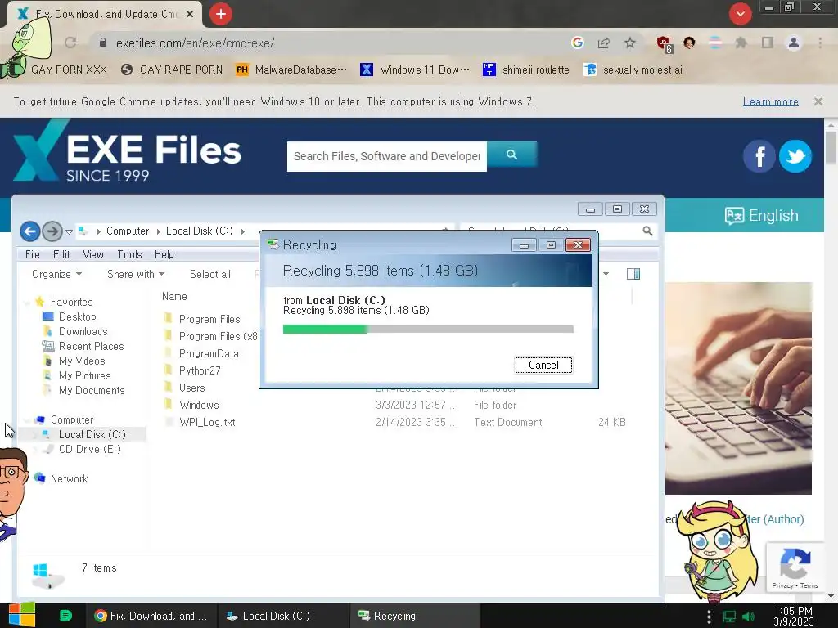Collapse the Favorites tree node
Viewport: 838px width, 628px height.
coord(27,303)
